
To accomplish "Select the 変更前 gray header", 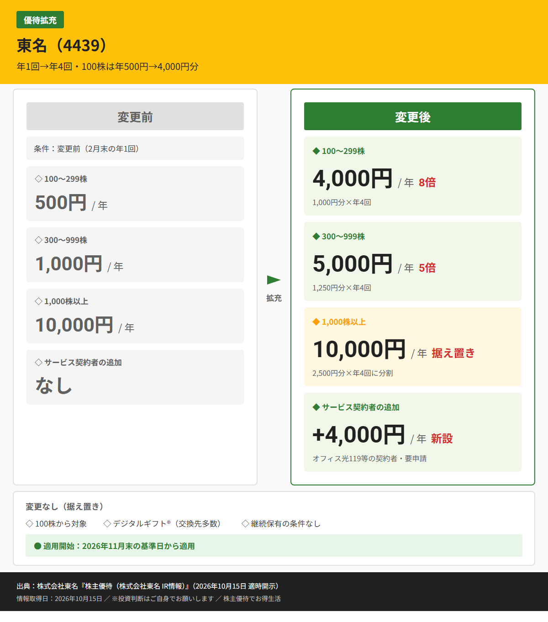I will pyautogui.click(x=135, y=116).
